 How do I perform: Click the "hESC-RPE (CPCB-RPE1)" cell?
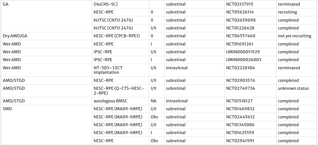pyautogui.click(x=117, y=36)
